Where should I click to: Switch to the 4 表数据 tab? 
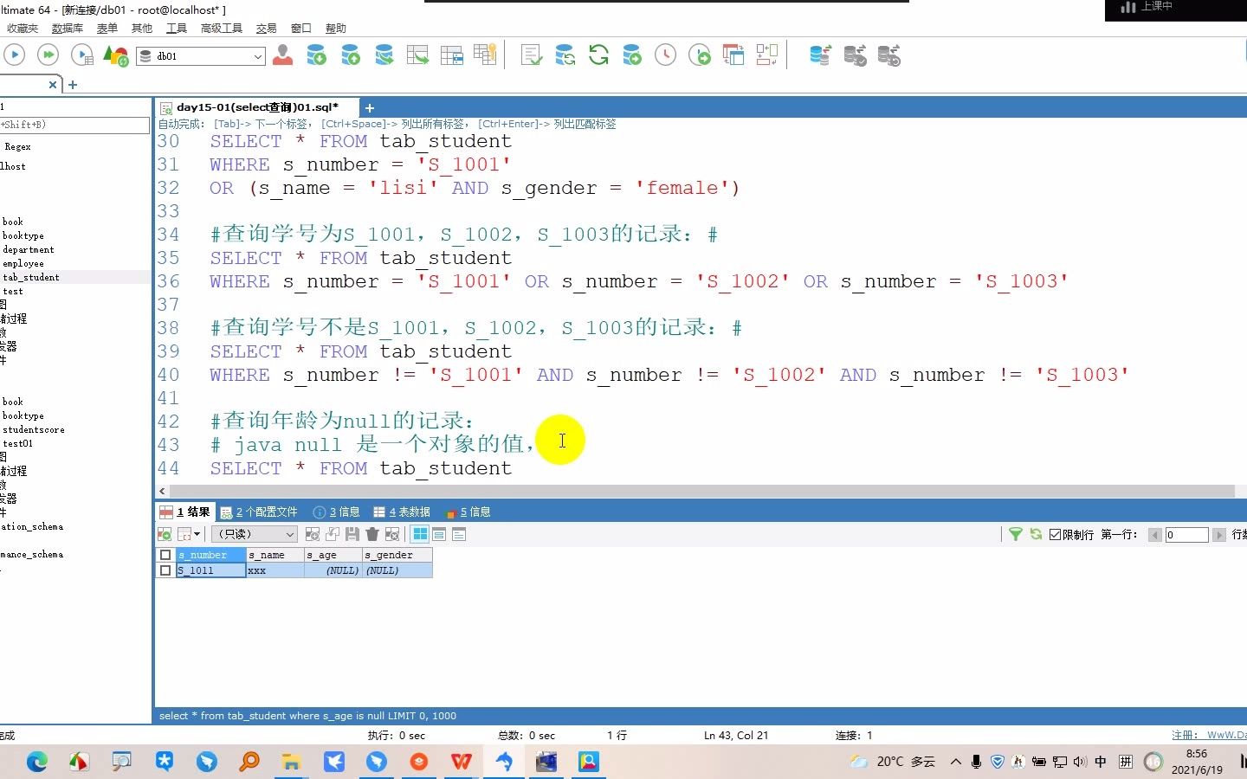(x=403, y=512)
